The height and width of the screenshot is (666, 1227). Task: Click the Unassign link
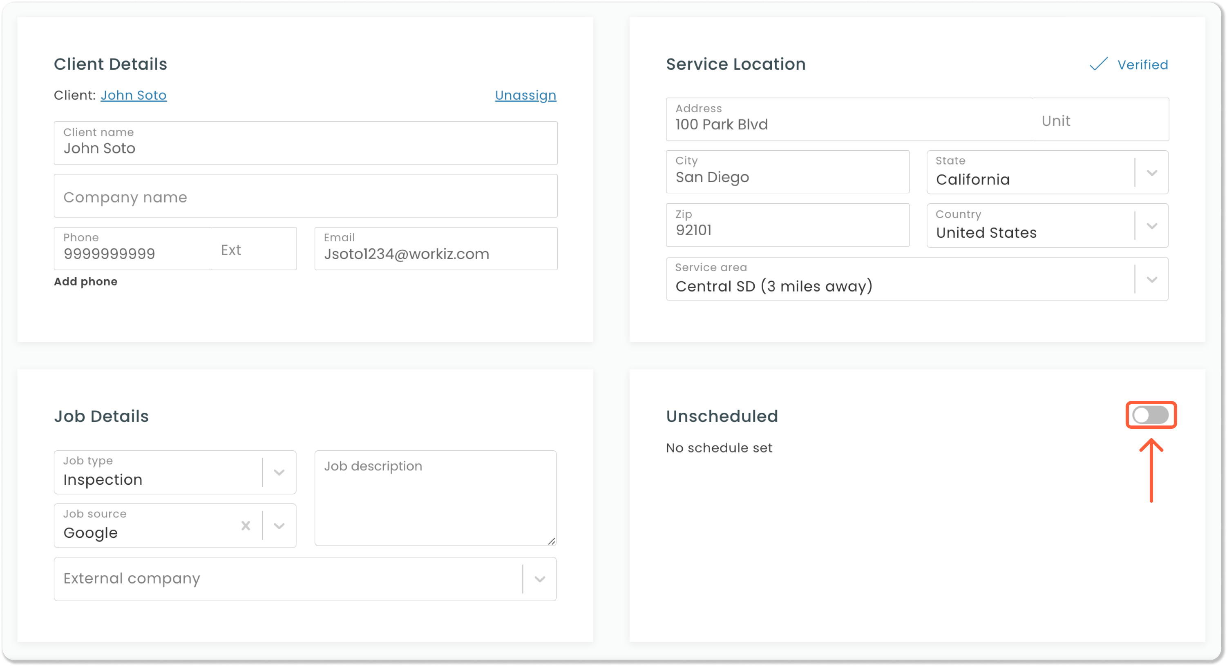pos(525,95)
